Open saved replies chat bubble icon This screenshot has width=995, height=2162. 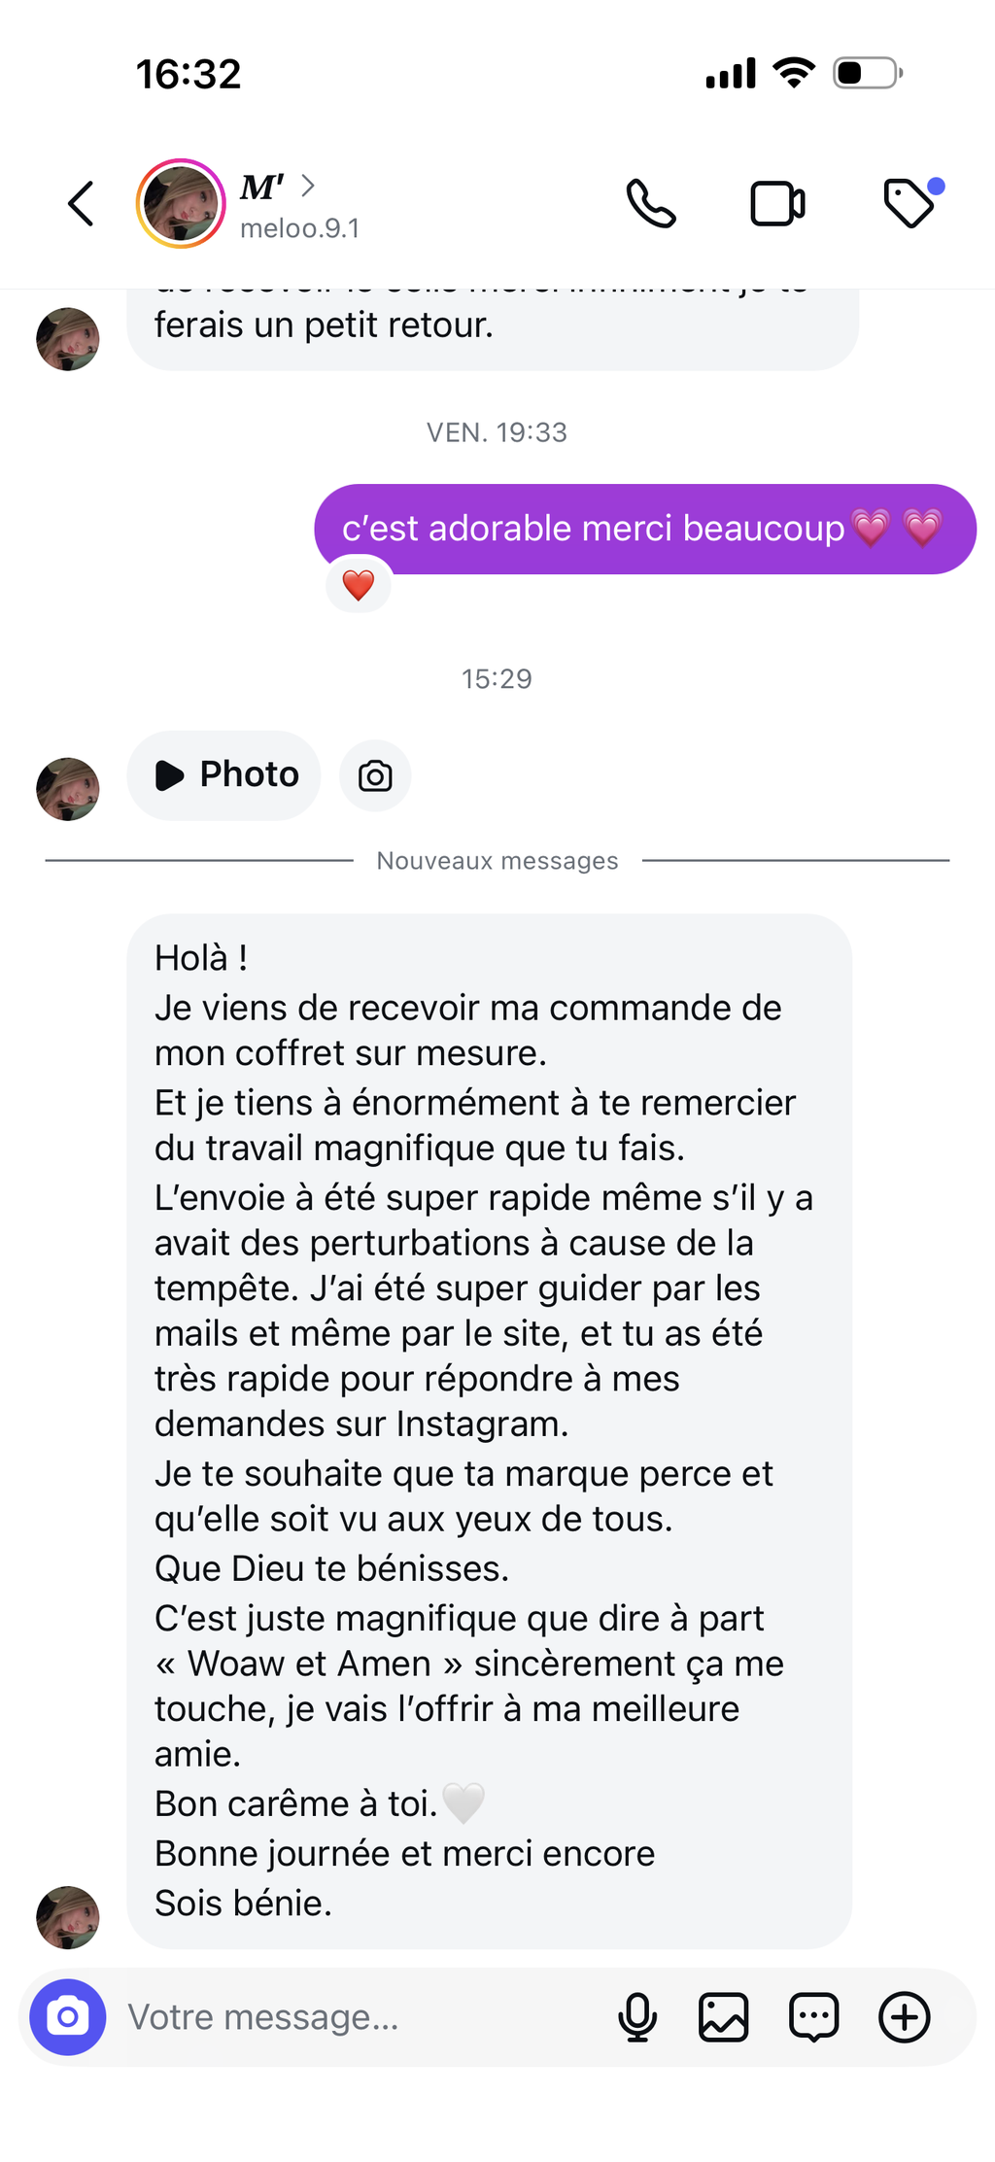click(814, 2017)
